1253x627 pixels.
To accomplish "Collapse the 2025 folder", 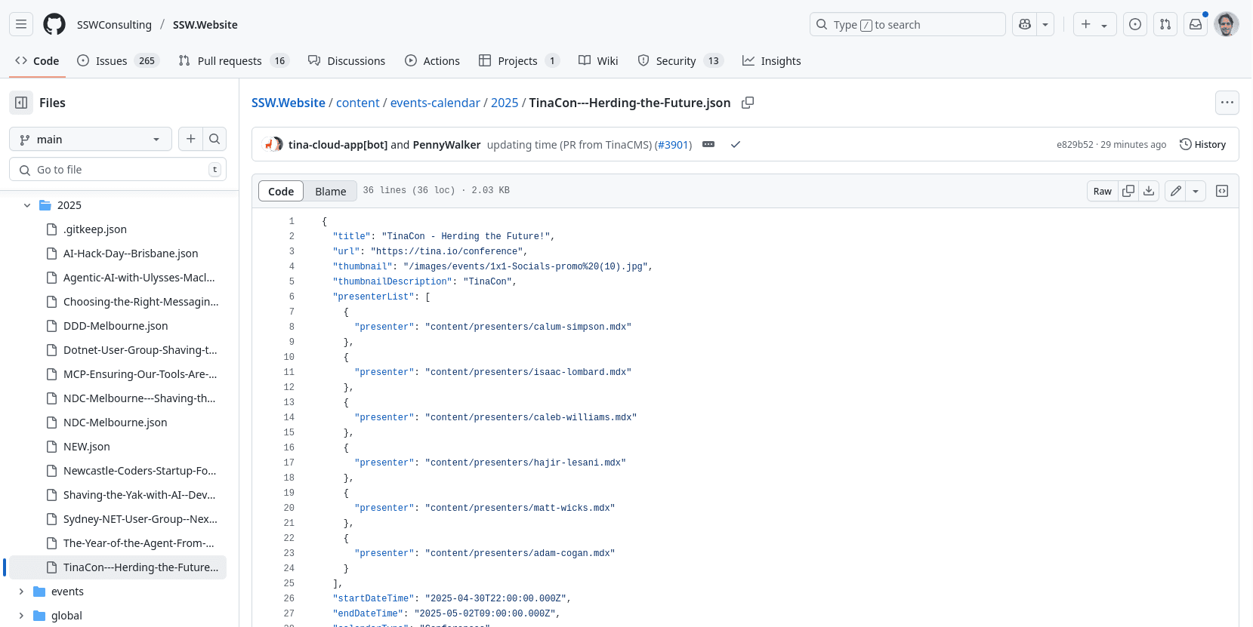I will coord(27,205).
